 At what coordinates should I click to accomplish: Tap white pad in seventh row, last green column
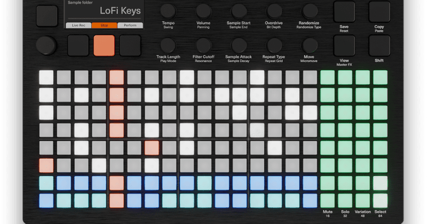click(380, 183)
